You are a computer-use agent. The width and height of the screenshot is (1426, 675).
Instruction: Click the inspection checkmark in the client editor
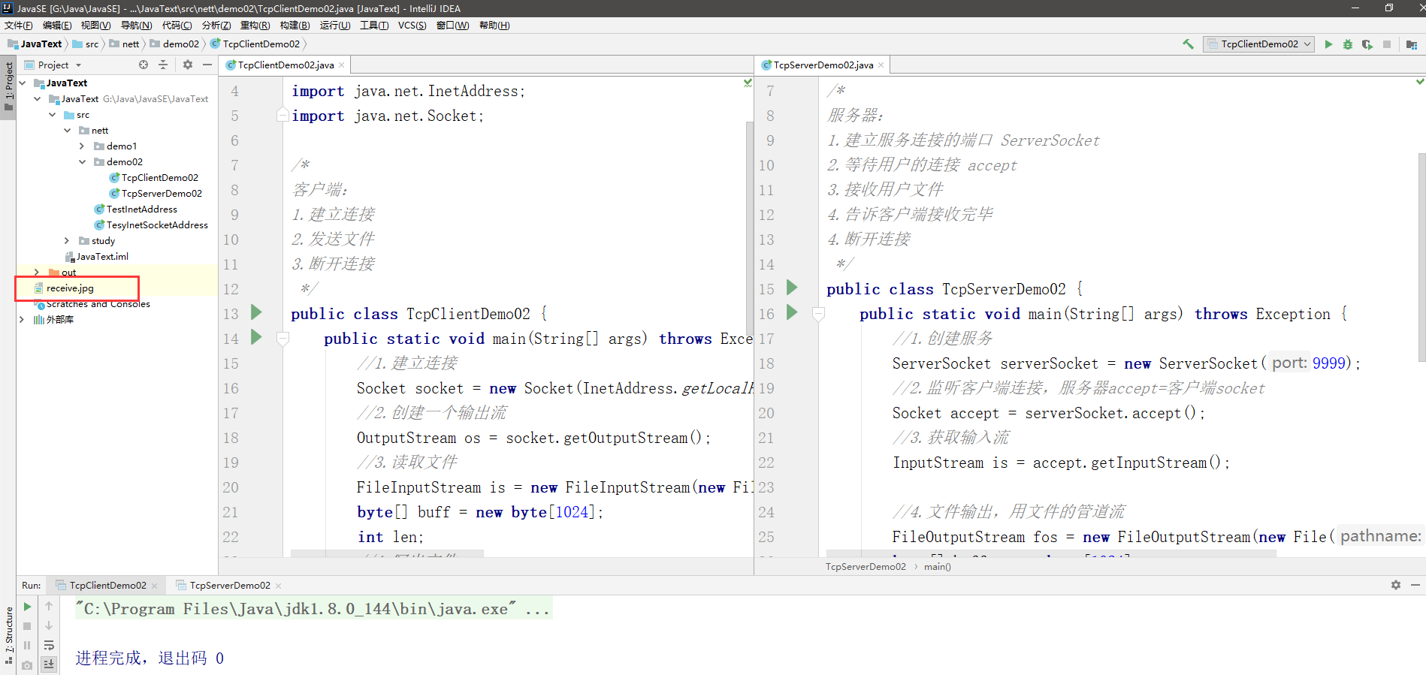(748, 82)
